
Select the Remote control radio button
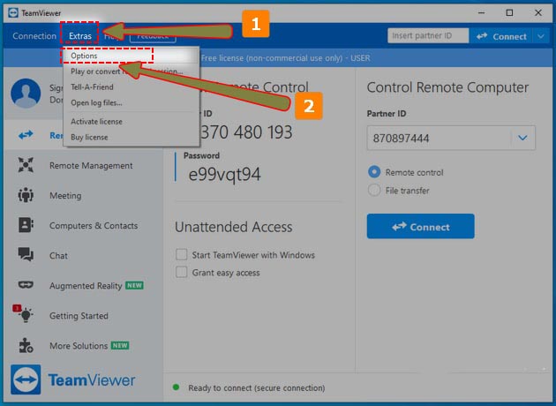[x=374, y=172]
